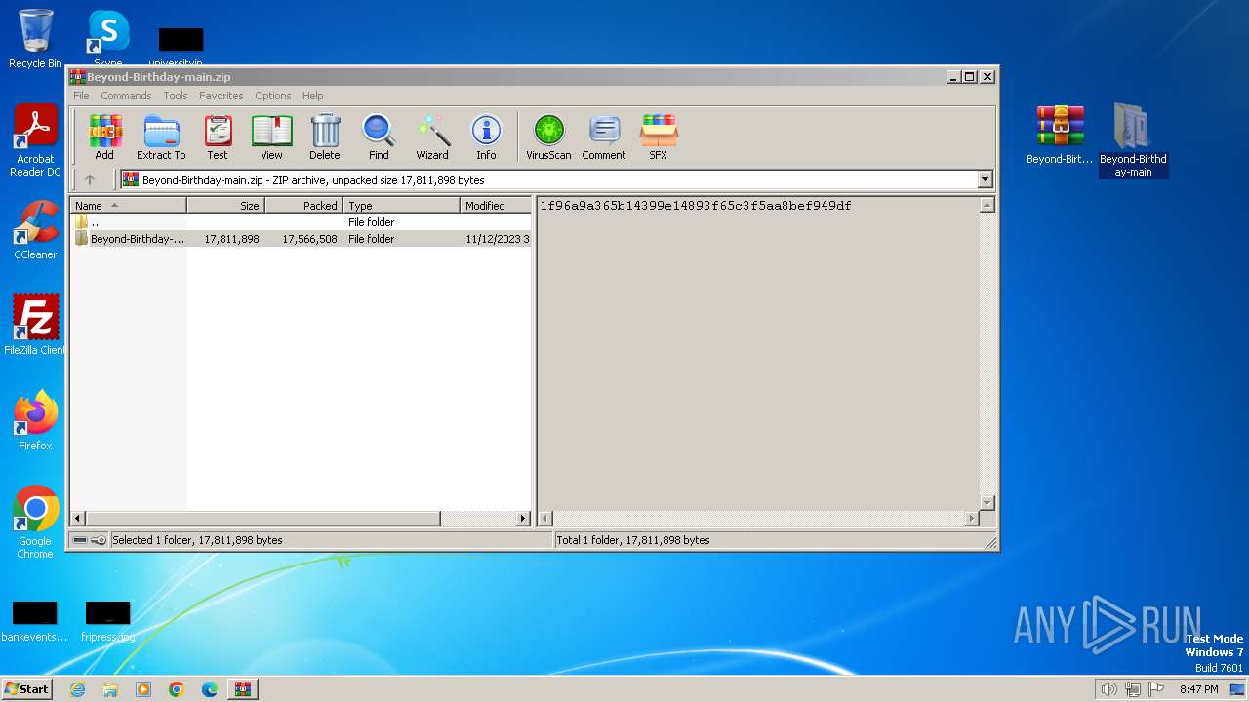Open the Options menu
The height and width of the screenshot is (702, 1249).
[273, 96]
